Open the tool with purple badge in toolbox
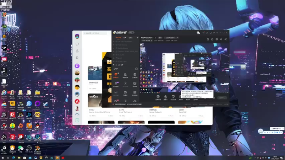 click(x=116, y=84)
